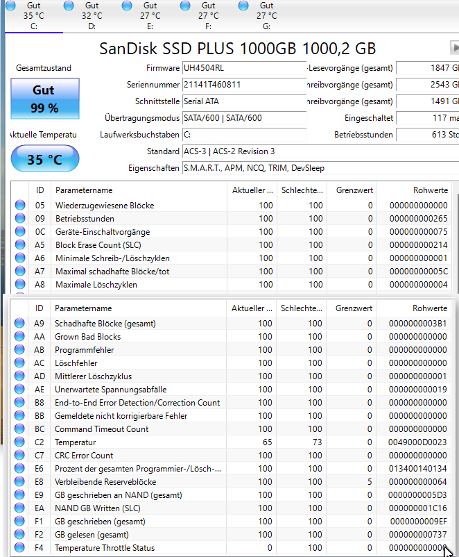Click the status icon beside Verbleibende Reserveblöcke
The image size is (459, 557).
19,481
